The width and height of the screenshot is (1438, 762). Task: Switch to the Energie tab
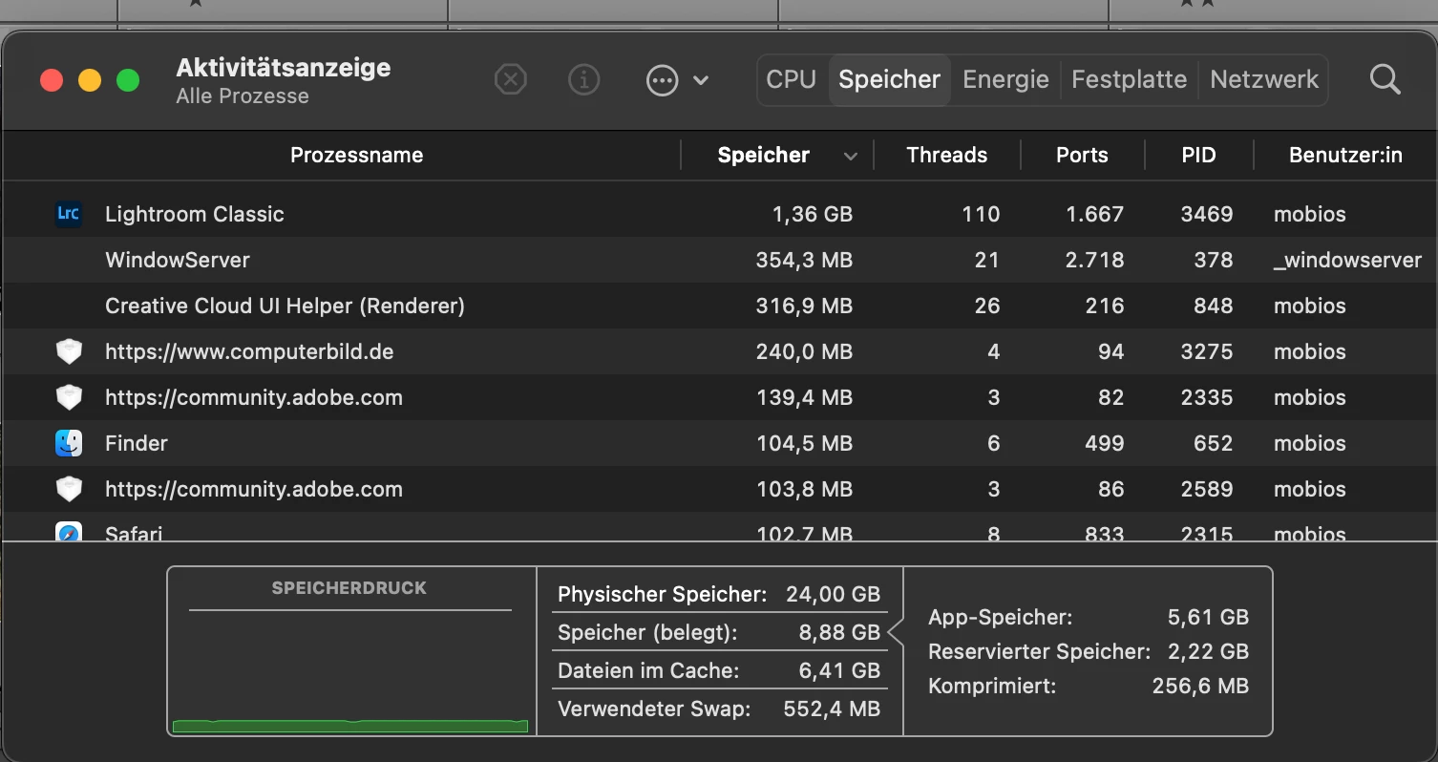pyautogui.click(x=1005, y=79)
